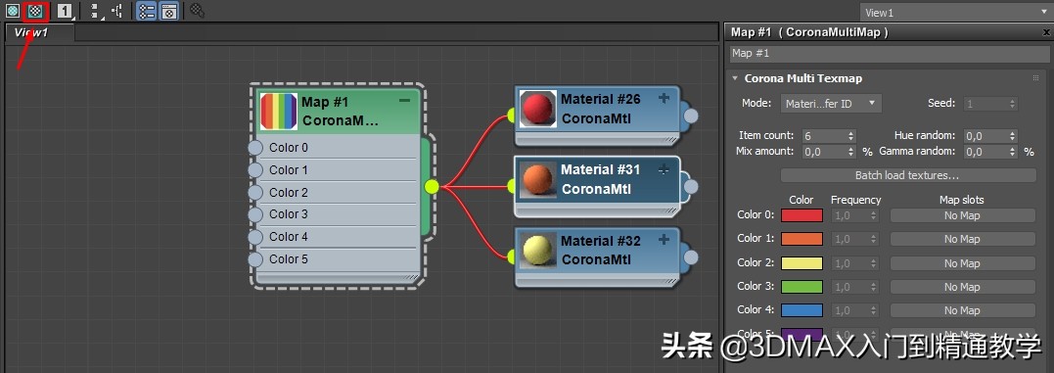Click the Color 5 input socket
Screen dimensions: 1054x373
coord(255,258)
